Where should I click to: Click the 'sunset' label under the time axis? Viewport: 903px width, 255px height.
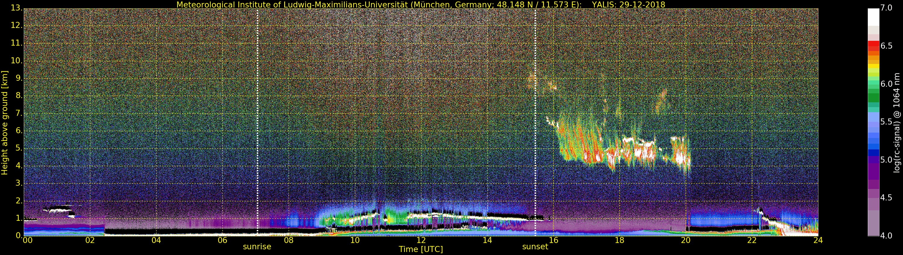click(x=535, y=247)
